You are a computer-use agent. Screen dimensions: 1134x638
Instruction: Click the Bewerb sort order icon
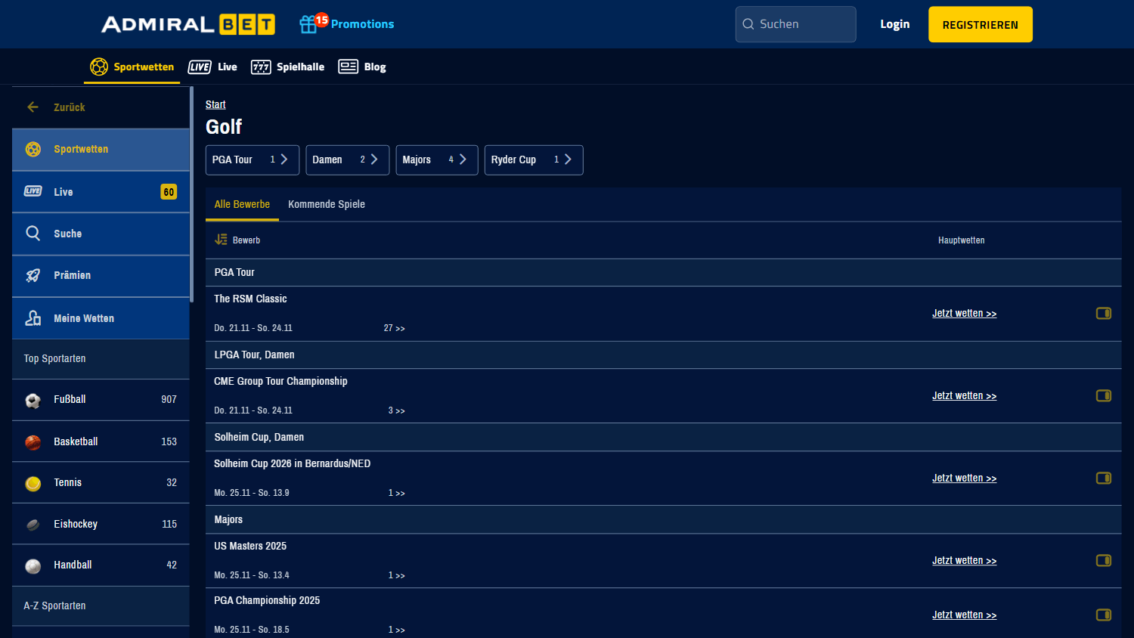coord(221,240)
